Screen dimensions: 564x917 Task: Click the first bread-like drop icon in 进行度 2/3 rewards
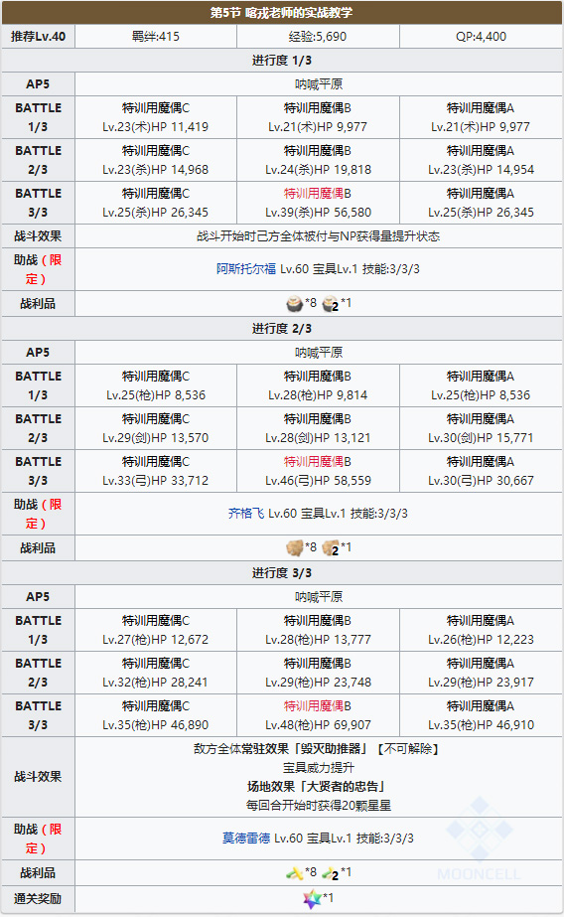click(x=294, y=548)
